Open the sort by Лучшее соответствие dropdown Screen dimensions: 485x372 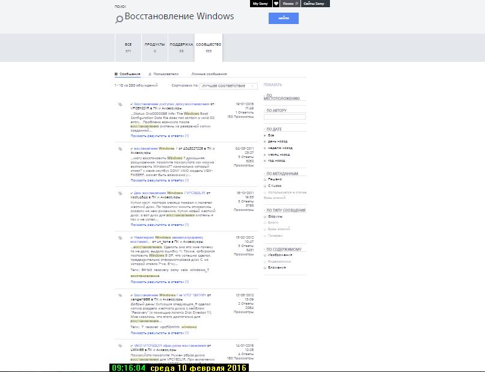click(228, 87)
